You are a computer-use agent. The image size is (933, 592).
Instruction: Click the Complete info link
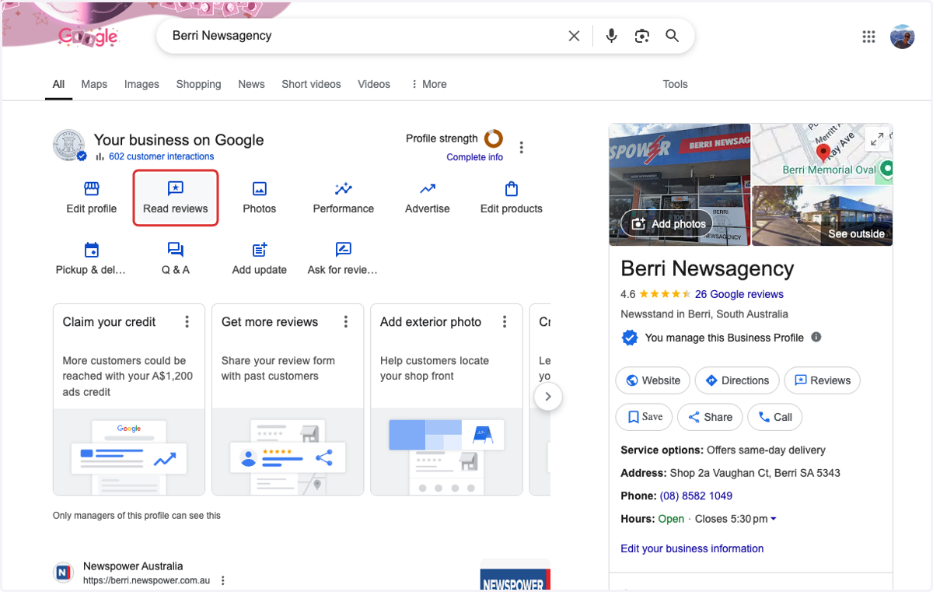tap(474, 157)
